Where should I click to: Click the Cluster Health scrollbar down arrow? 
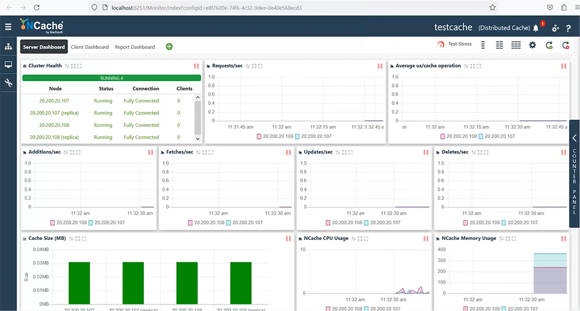click(x=198, y=139)
